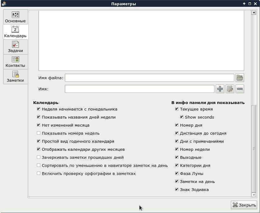260x213 pixels.
Task: Enable Включить проверку орфографии в заметках
Action: tap(38, 173)
